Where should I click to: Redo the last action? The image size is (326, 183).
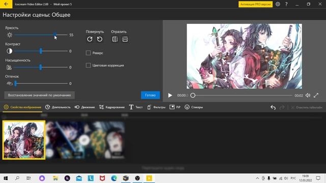[282, 107]
